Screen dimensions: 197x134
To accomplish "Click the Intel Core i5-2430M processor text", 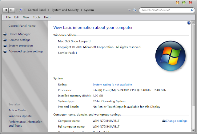I will point(129,90).
